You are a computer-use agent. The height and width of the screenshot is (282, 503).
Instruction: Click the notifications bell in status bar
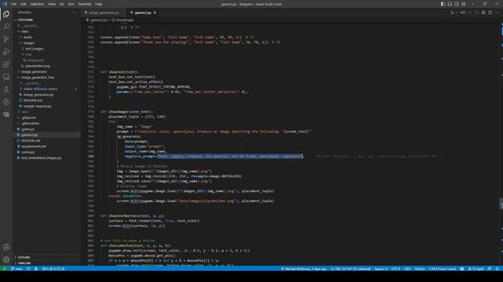click(497, 269)
